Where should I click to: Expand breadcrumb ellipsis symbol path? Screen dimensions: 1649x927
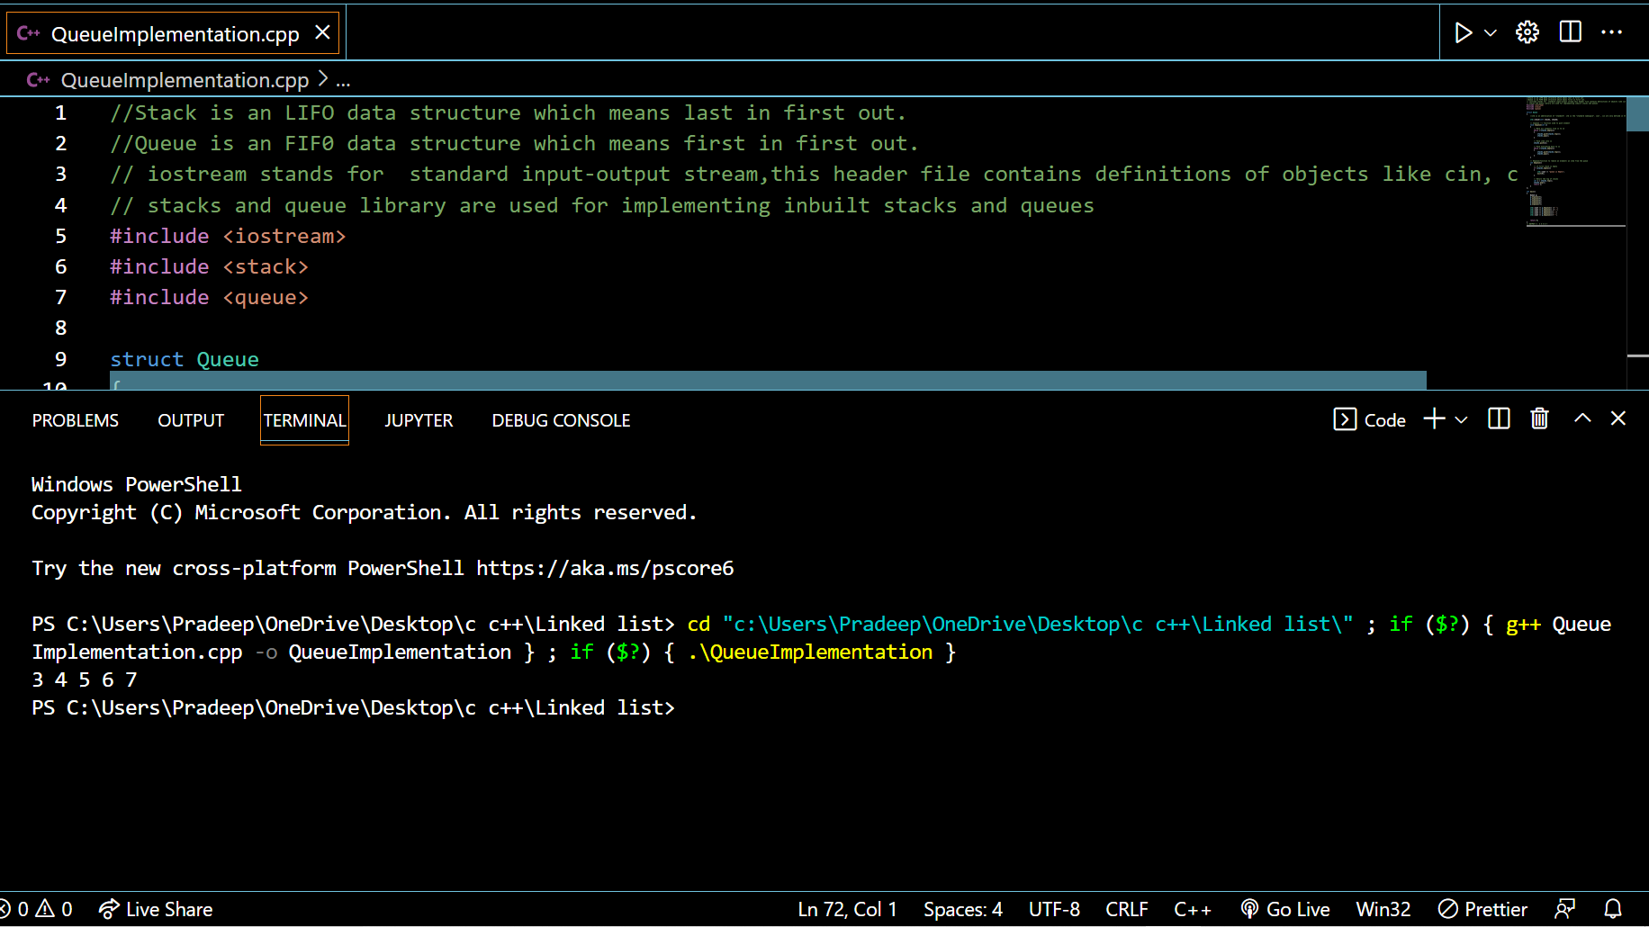pos(343,81)
